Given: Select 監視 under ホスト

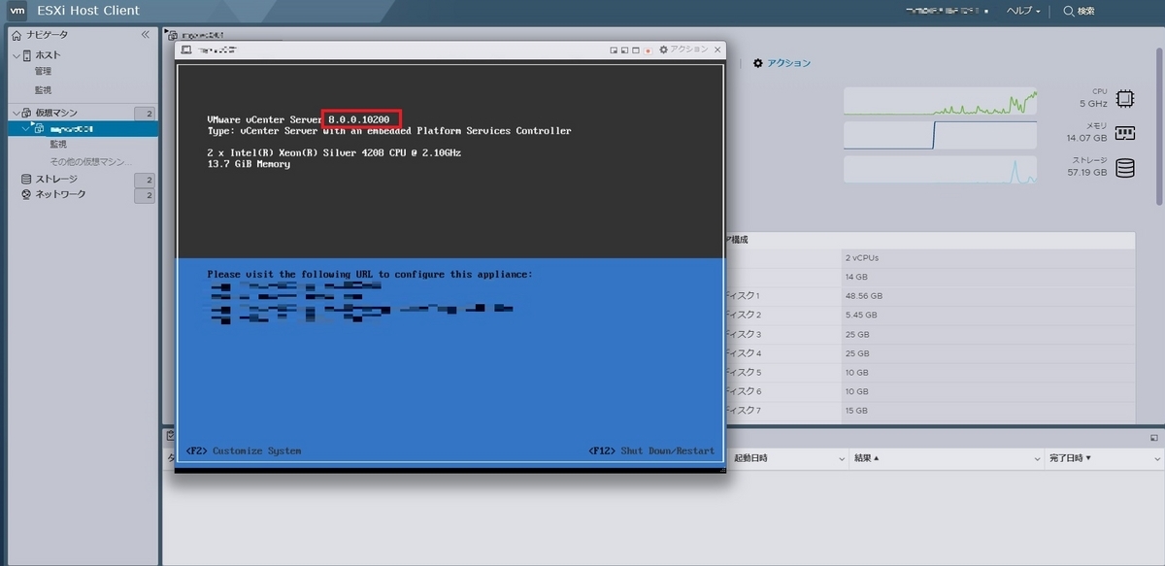Looking at the screenshot, I should point(44,89).
